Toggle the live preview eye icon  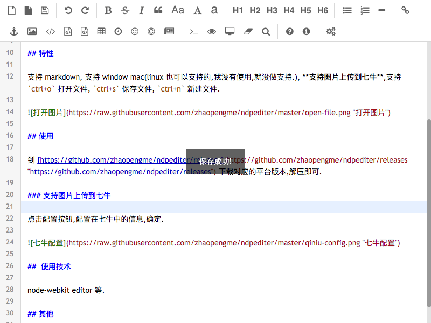(x=212, y=32)
